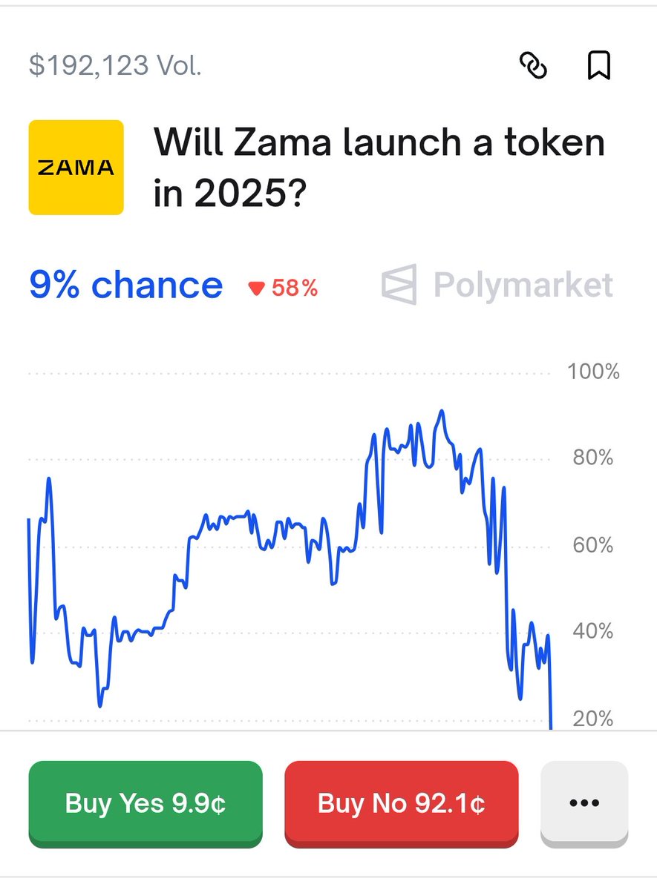Click the chart line's starting point at left
Viewport: 657px width, 890px height.
[x=29, y=519]
